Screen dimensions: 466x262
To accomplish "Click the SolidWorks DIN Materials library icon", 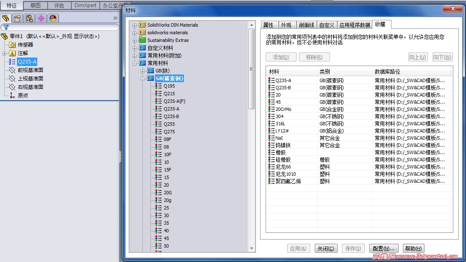I will pos(142,25).
